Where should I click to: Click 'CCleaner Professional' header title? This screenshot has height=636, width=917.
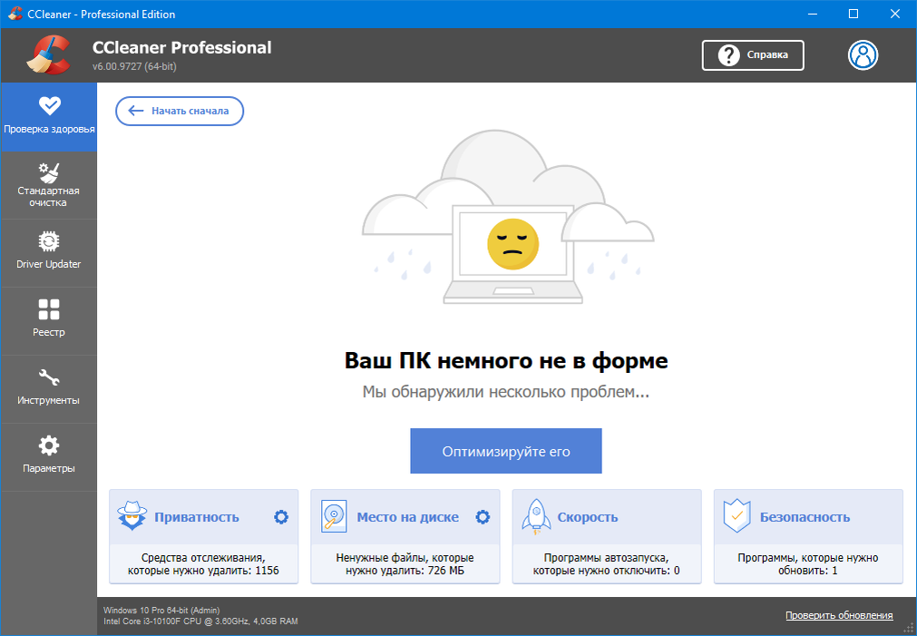[182, 47]
